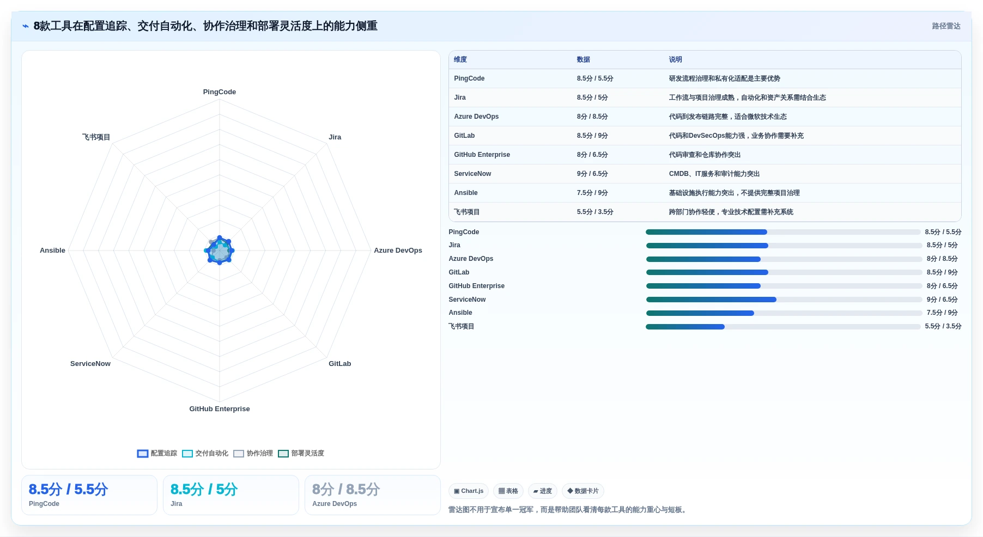The image size is (983, 537).
Task: Click the page title about 8款工具
Action: click(205, 26)
